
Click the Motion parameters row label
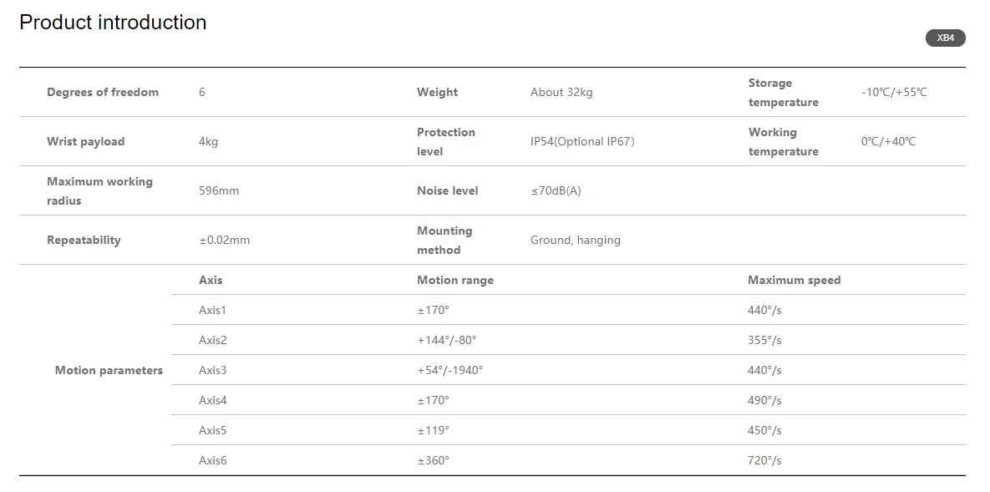tap(109, 370)
